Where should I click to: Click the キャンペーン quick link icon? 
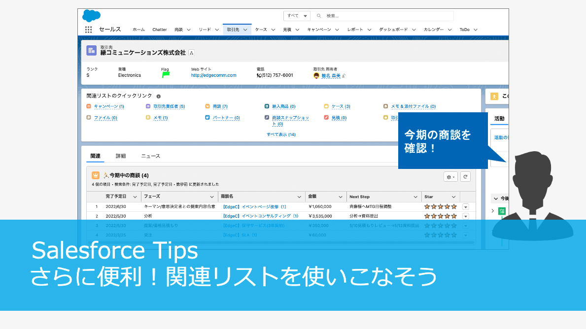point(89,106)
